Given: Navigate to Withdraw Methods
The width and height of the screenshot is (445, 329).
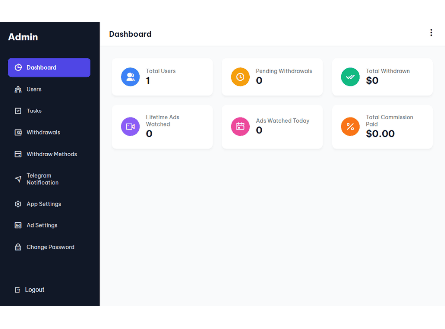Looking at the screenshot, I should point(52,154).
